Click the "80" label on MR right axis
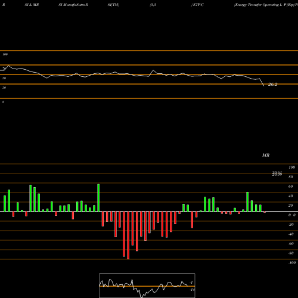The height and width of the screenshot is (298, 298). [291, 177]
